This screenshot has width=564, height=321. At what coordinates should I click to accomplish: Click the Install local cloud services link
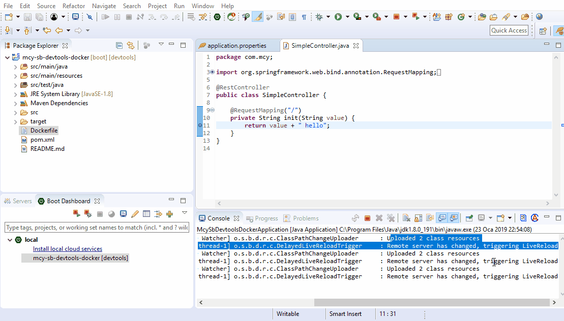click(67, 248)
